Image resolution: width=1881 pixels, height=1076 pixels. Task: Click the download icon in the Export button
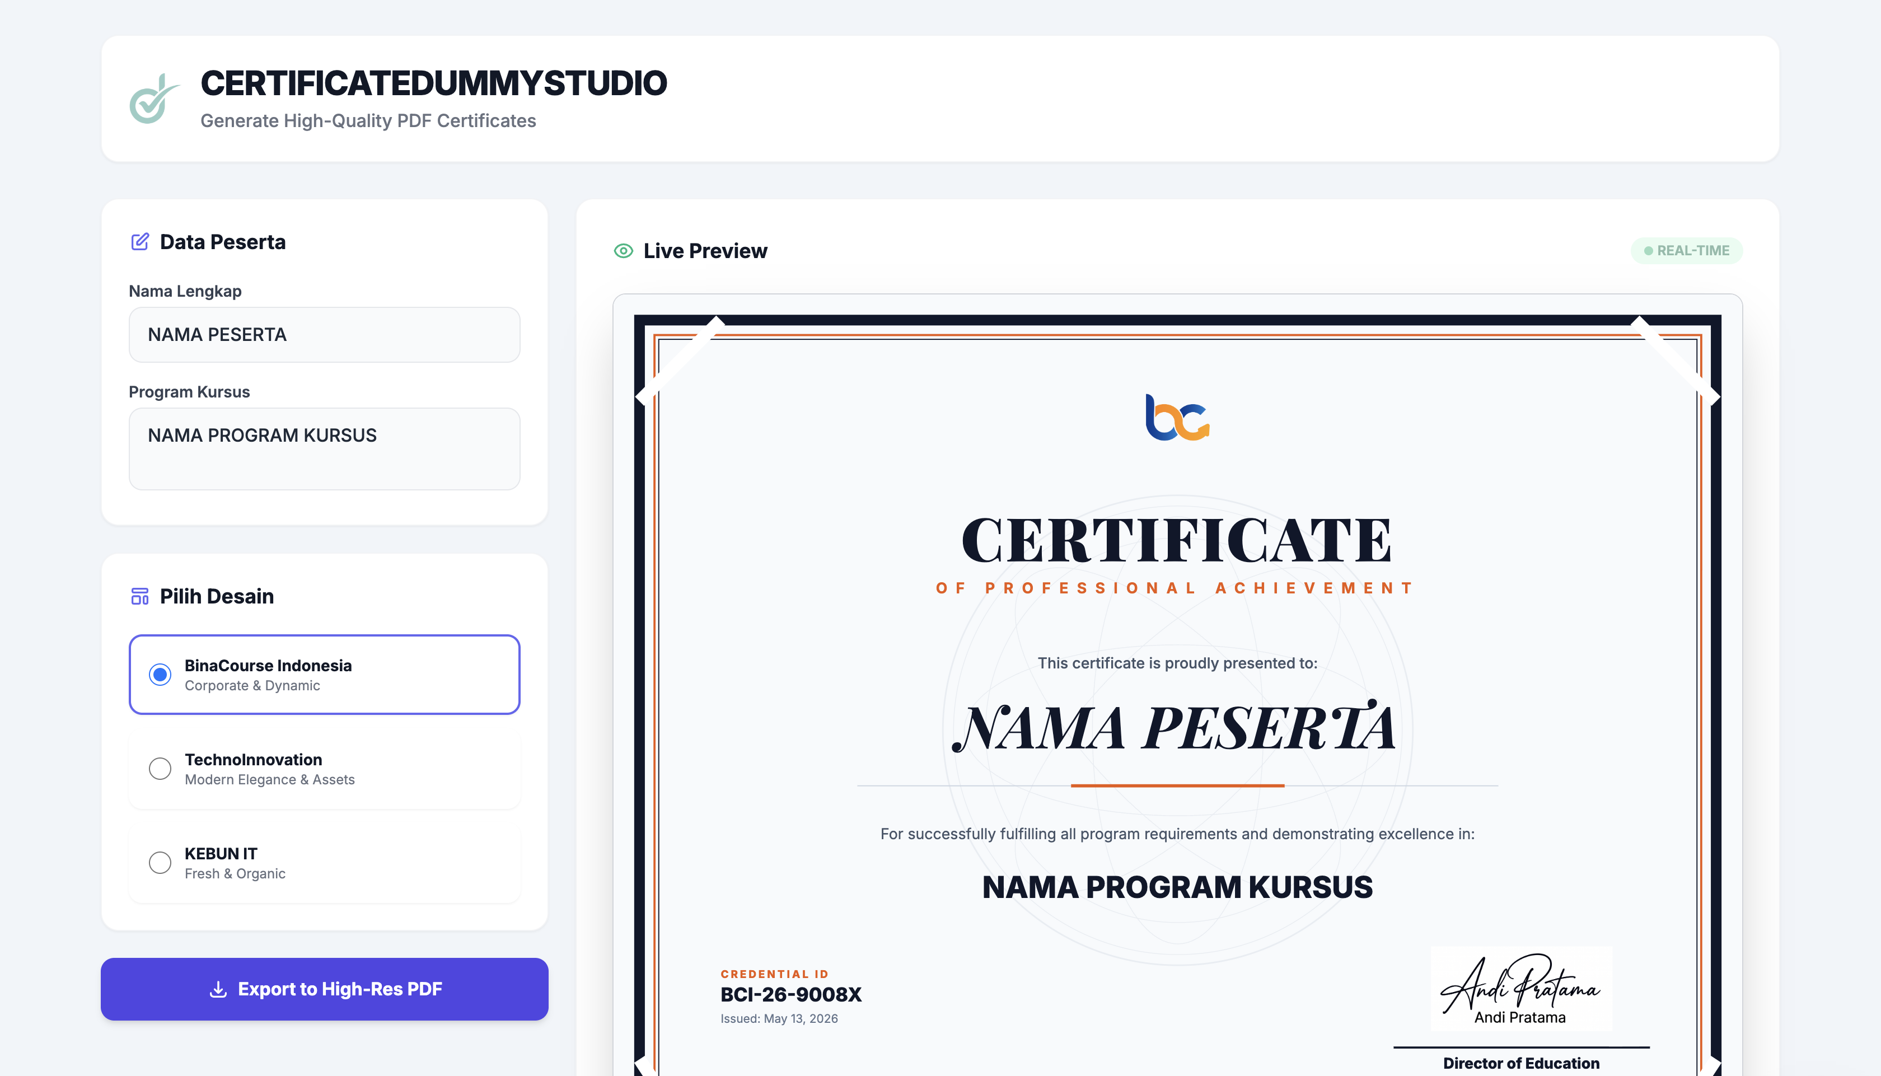(218, 990)
